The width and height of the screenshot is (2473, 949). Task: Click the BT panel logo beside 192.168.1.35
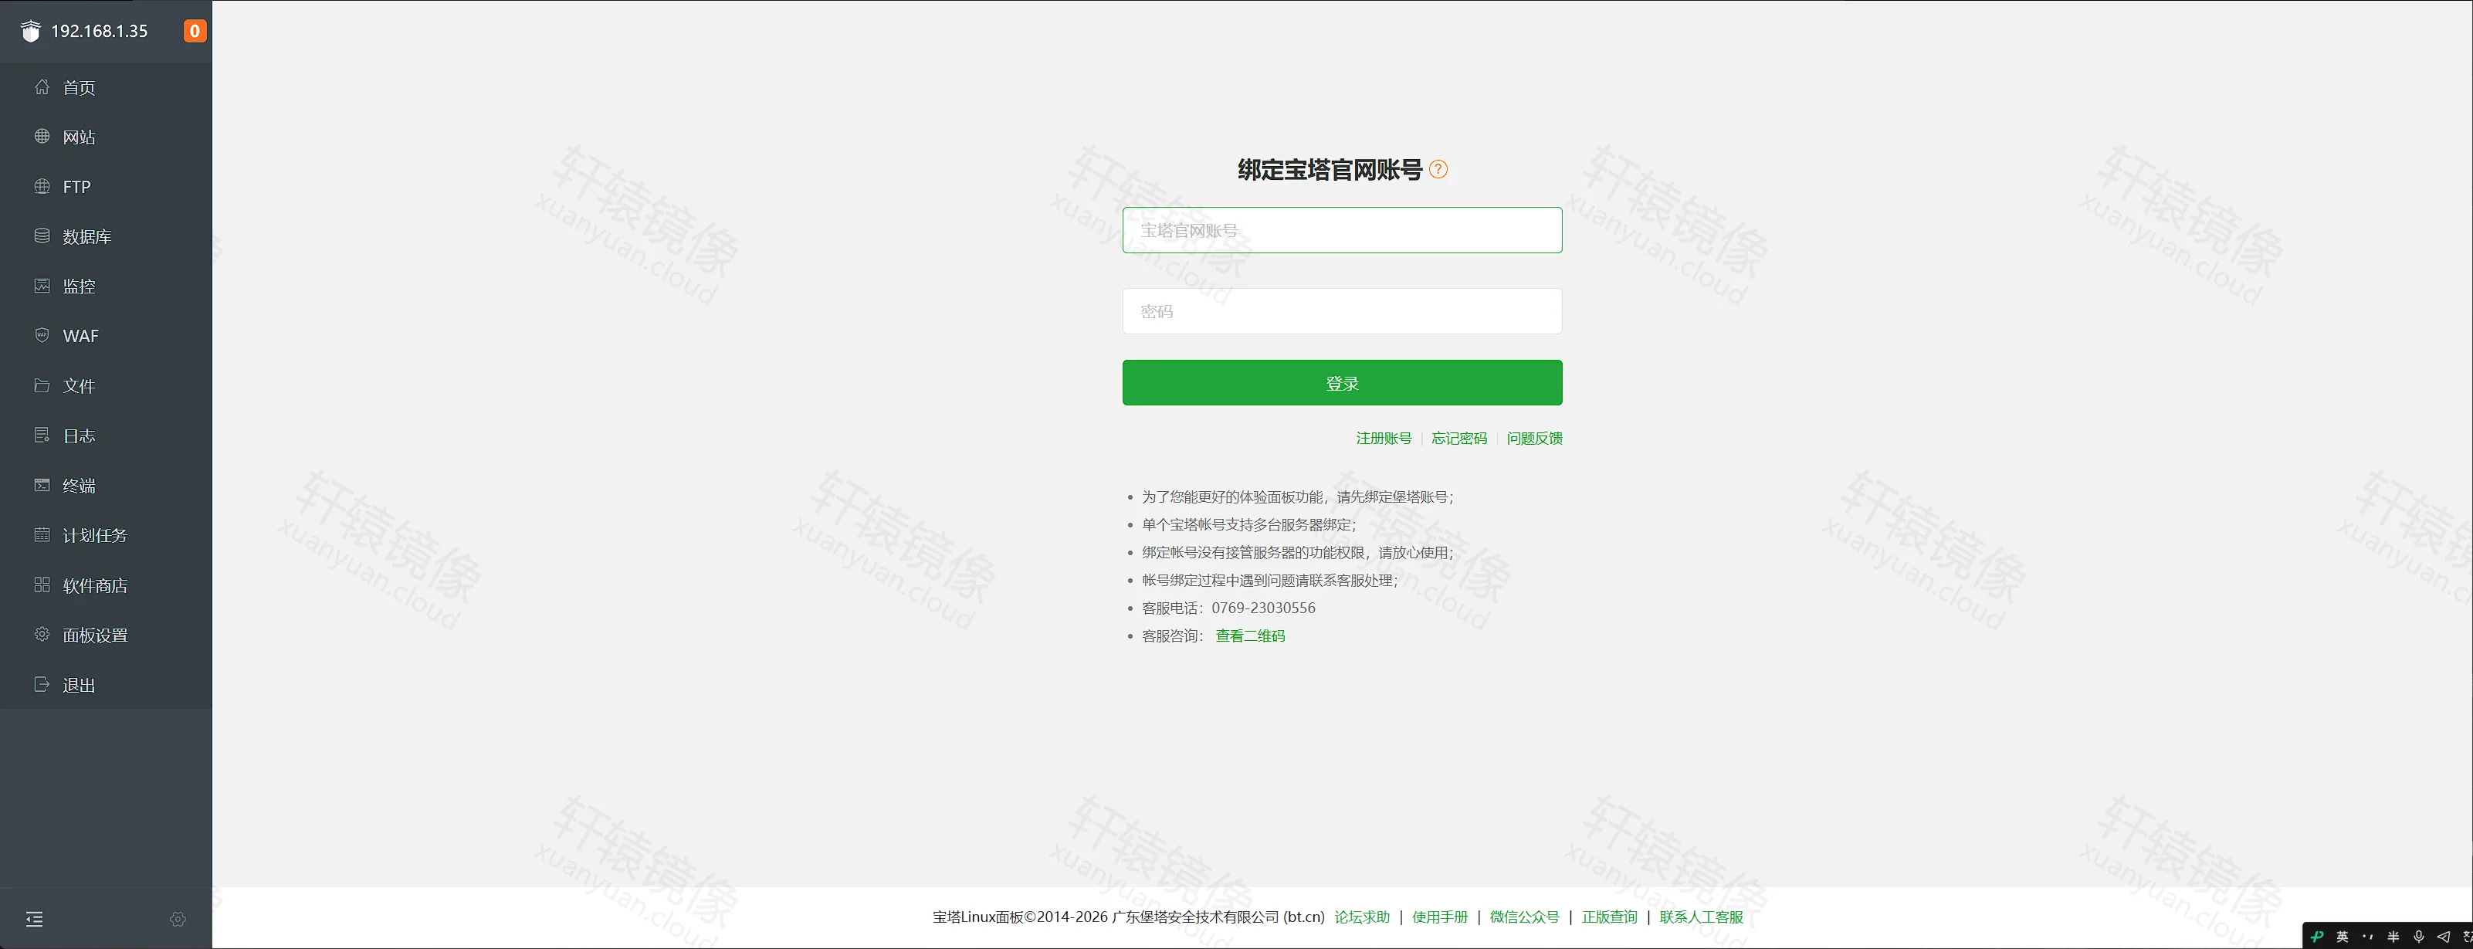pos(31,31)
